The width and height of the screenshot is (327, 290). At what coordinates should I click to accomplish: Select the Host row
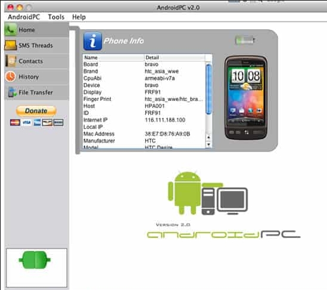click(x=144, y=106)
